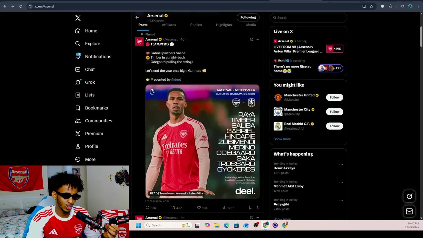
Task: Reload the page in the browser
Action: (x=20, y=6)
